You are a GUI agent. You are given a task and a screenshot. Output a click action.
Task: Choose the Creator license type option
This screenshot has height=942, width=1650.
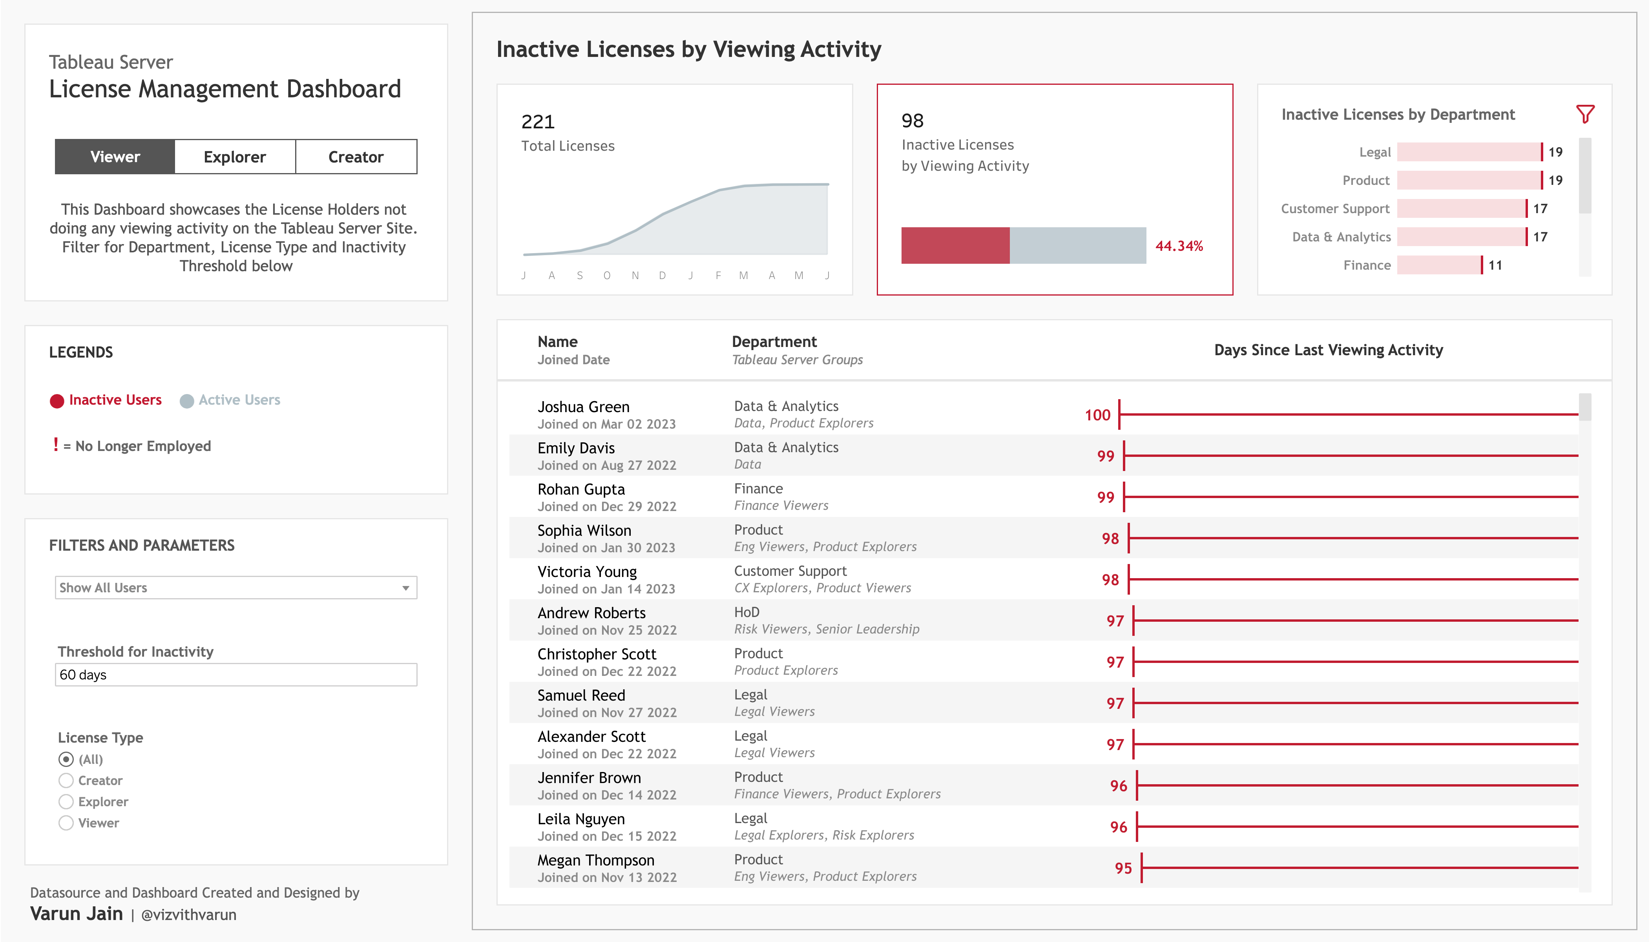(x=66, y=780)
